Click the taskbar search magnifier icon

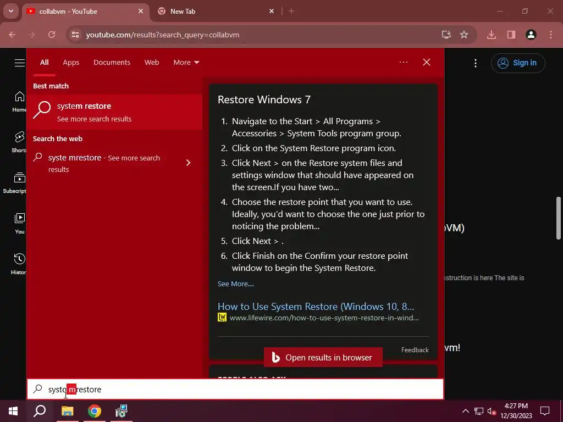40,411
